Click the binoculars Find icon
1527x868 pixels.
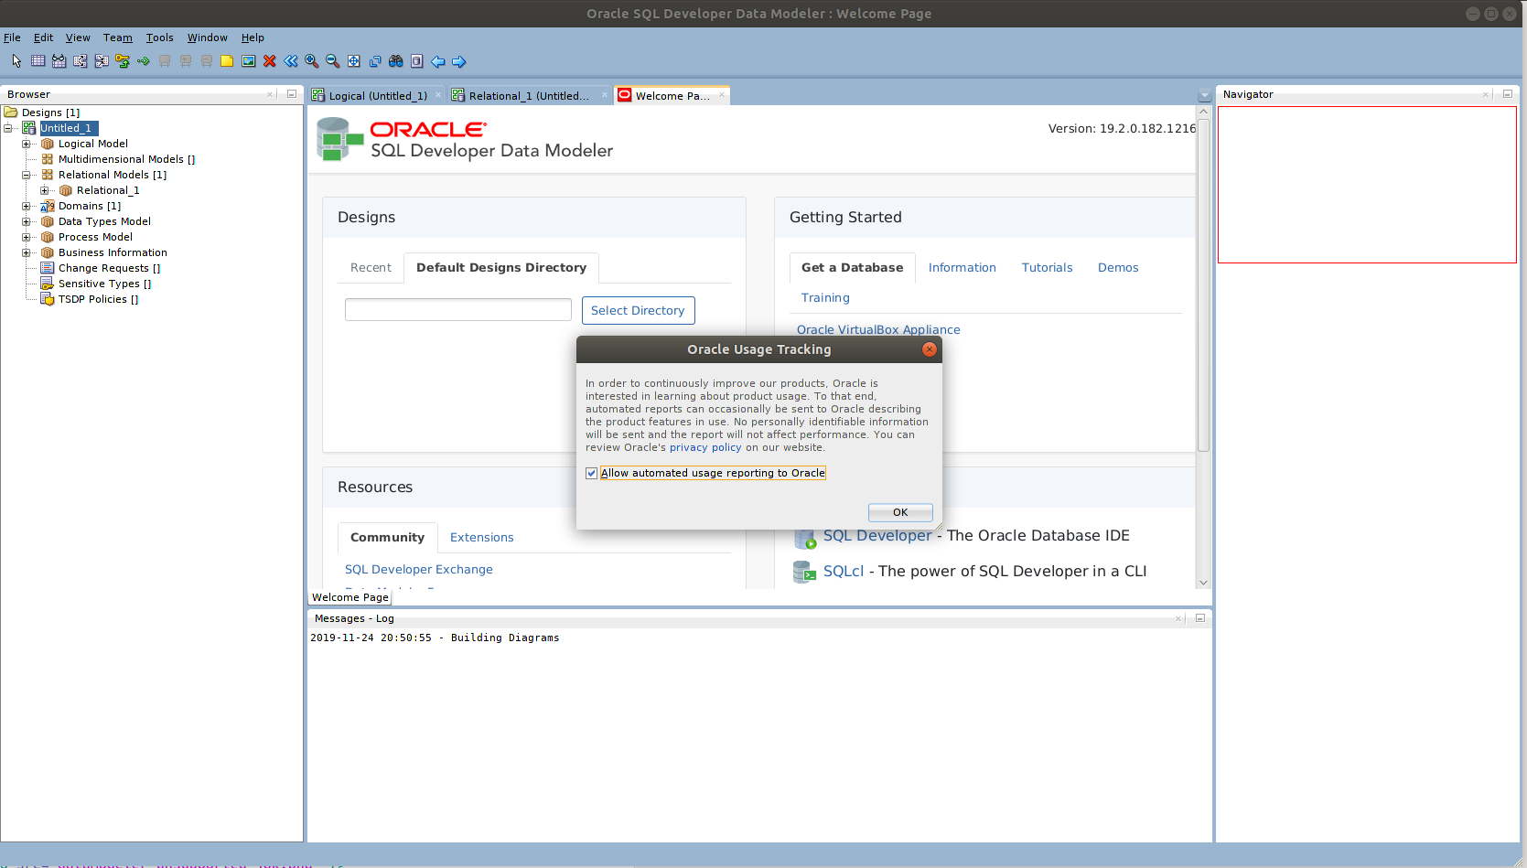[395, 61]
